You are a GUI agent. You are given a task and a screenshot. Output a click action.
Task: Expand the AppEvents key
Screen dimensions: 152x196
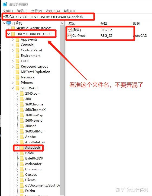(13, 40)
